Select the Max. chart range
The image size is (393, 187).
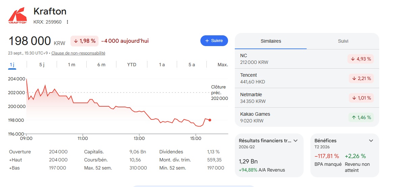[223, 65]
